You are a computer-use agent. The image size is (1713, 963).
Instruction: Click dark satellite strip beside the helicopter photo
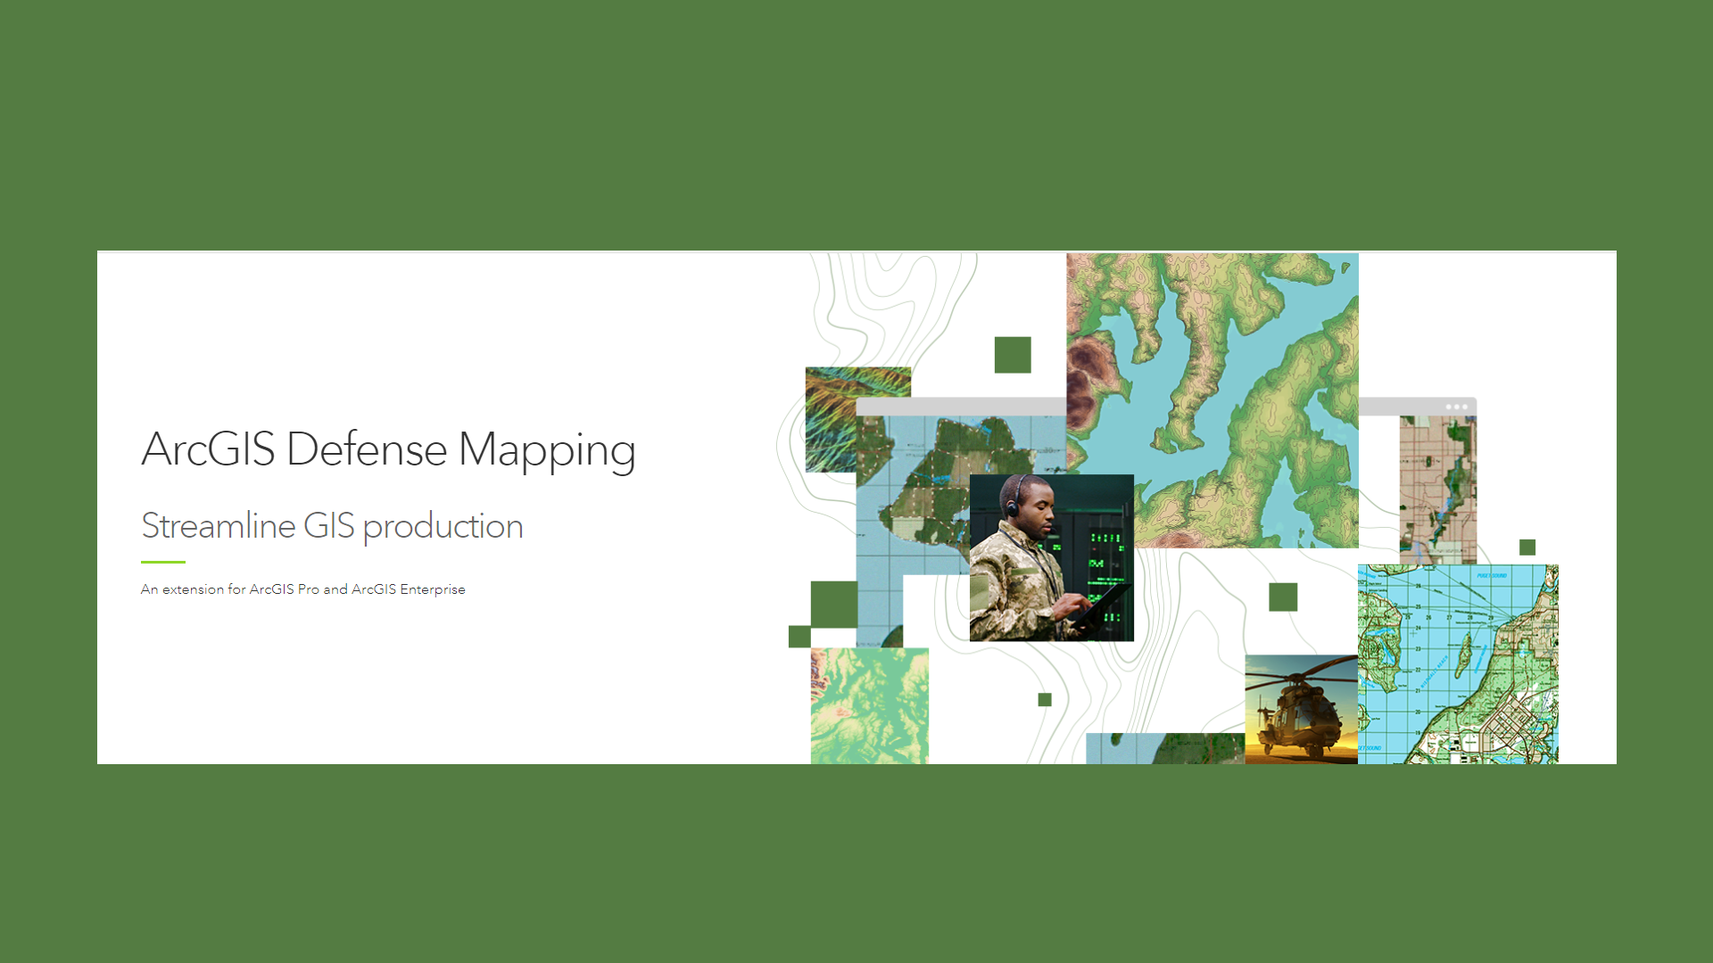(x=1164, y=748)
